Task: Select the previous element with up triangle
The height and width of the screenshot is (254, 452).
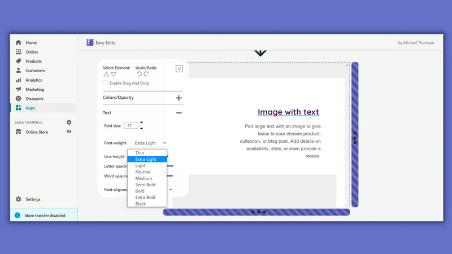Action: [x=106, y=75]
